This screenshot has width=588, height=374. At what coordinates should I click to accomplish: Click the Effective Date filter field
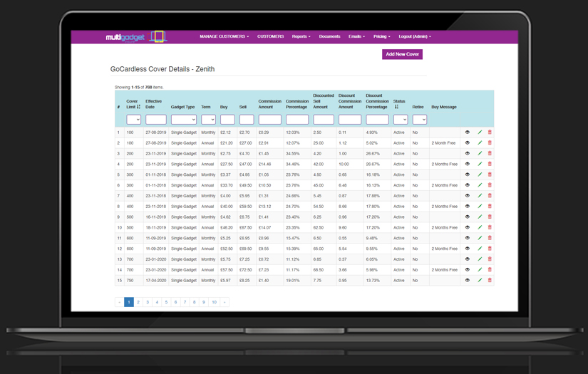[x=156, y=120]
